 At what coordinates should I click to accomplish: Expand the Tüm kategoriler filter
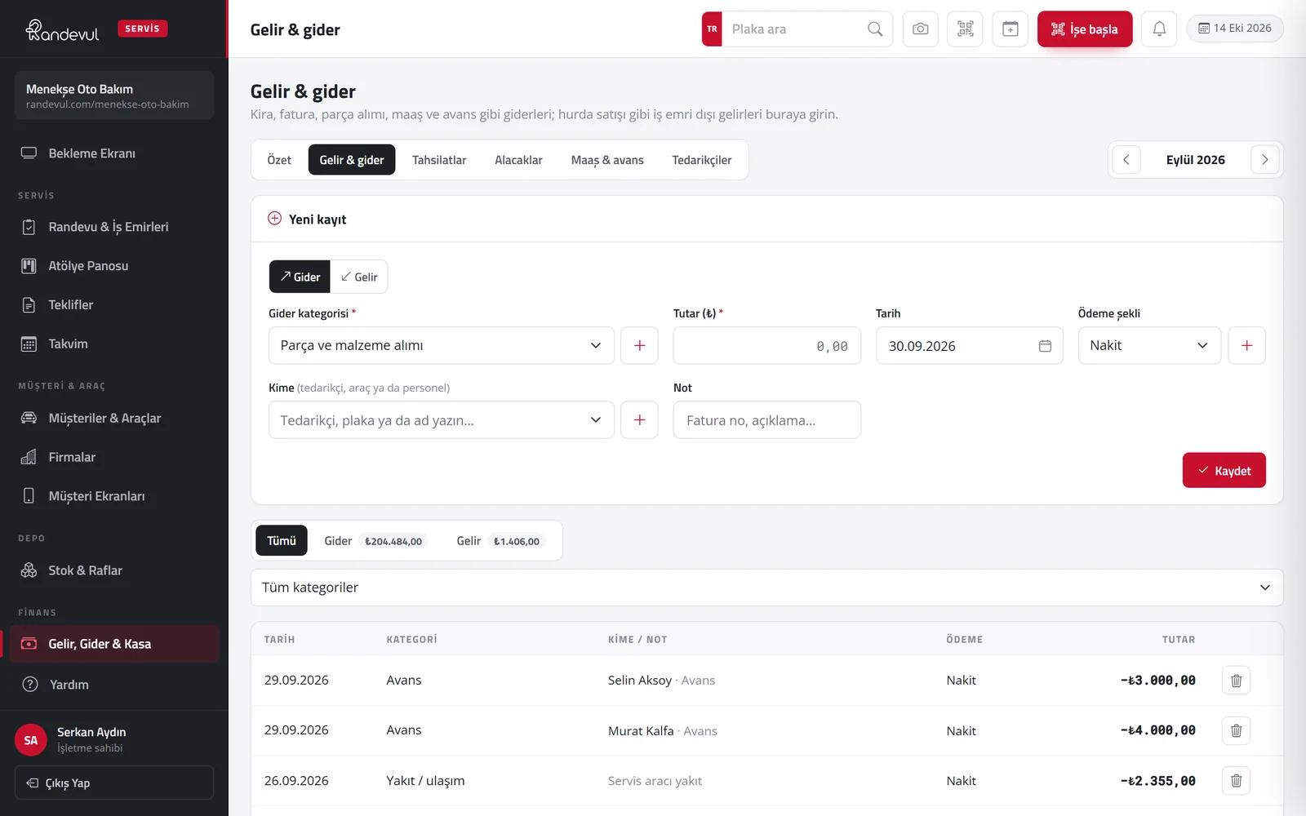[x=766, y=588]
